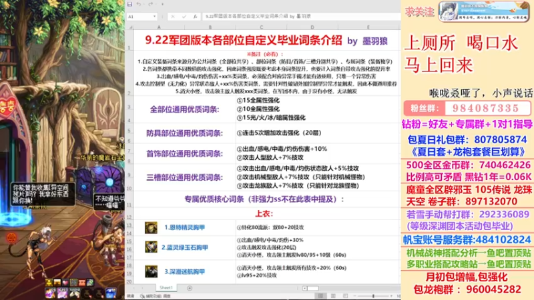Click the 2.蓝灵绿玉石胸甲 cell text
534x300 pixels.
(185, 247)
